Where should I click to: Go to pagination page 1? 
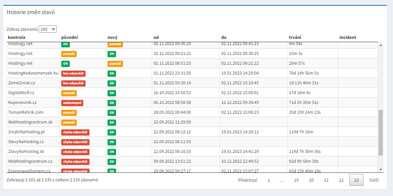pos(269,180)
